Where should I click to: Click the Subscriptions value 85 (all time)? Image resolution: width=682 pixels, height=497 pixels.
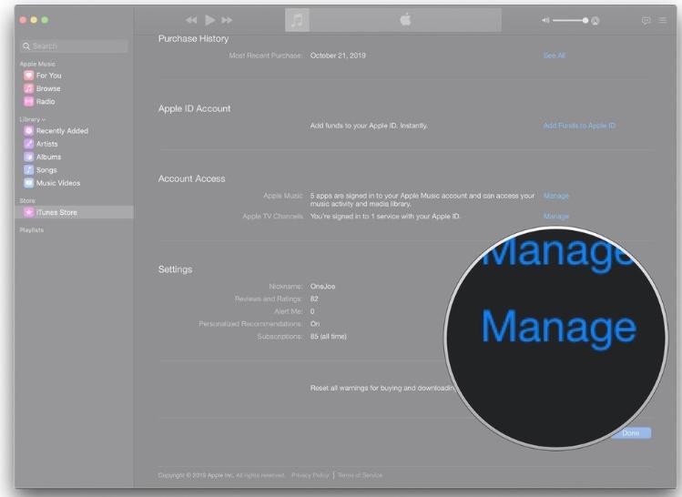point(329,337)
